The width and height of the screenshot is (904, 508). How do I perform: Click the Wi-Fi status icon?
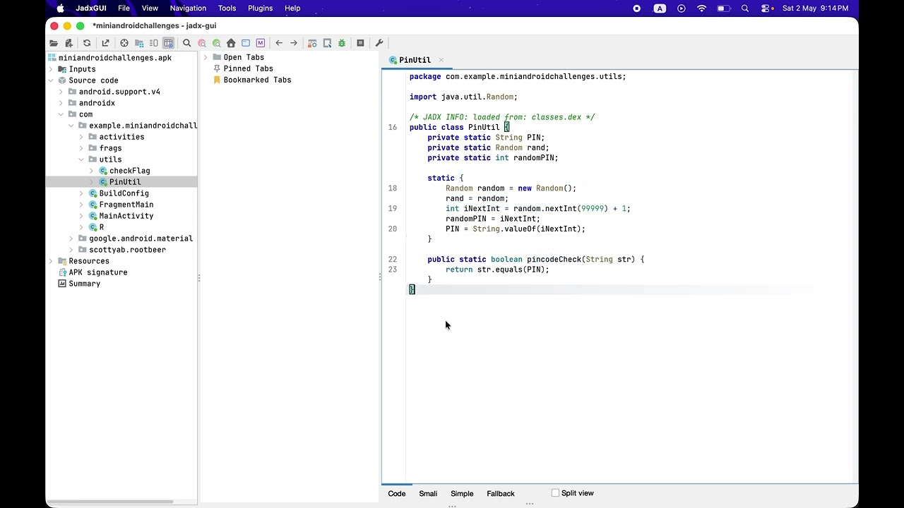tap(701, 8)
